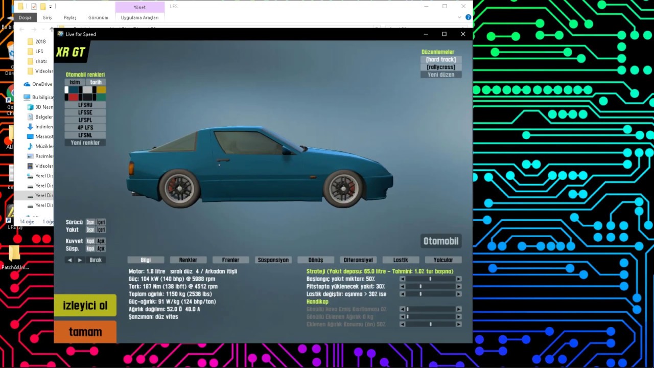The width and height of the screenshot is (654, 368).
Task: Turn Kuvvet display to Açık
Action: click(x=101, y=241)
